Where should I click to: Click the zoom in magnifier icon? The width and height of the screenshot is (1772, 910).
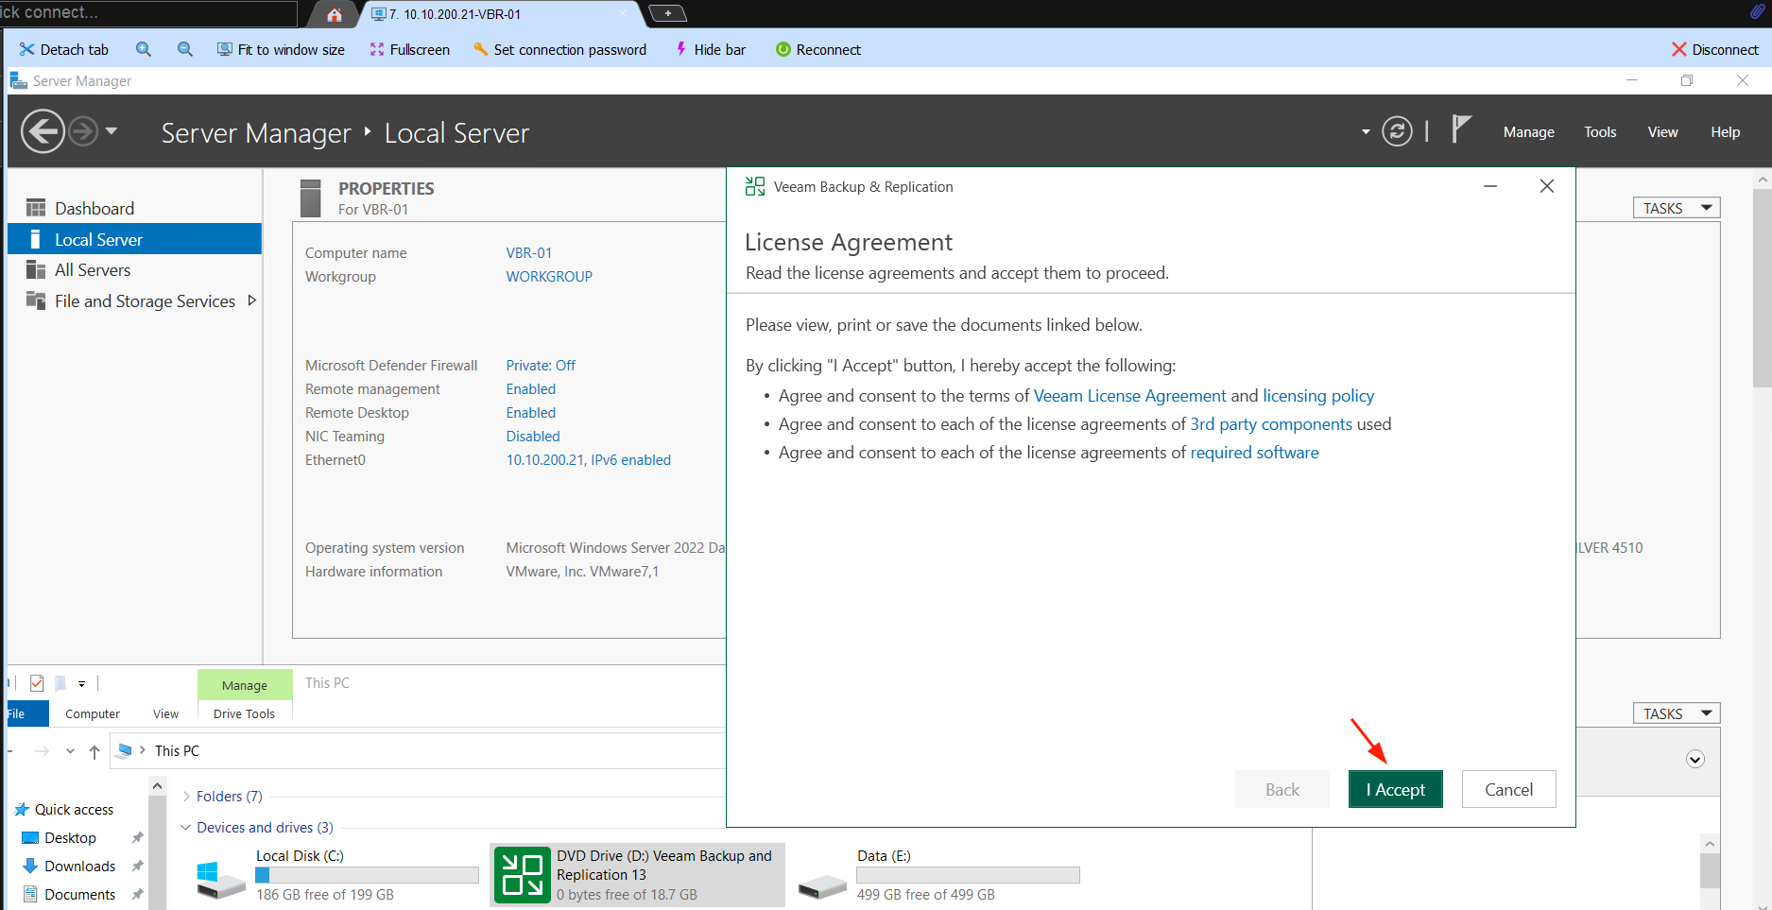144,49
